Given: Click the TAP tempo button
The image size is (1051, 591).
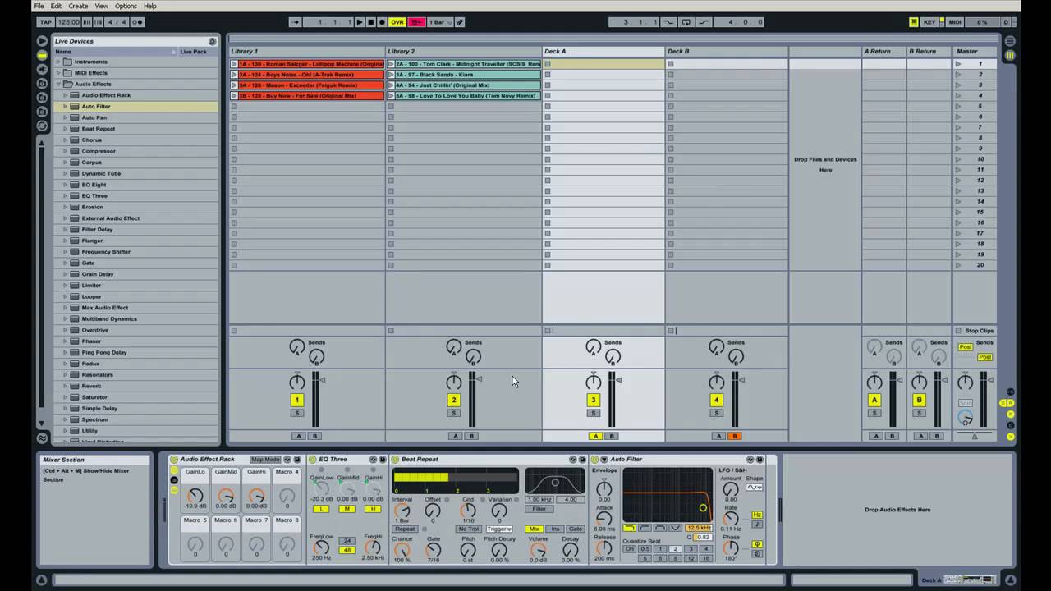Looking at the screenshot, I should (x=46, y=22).
